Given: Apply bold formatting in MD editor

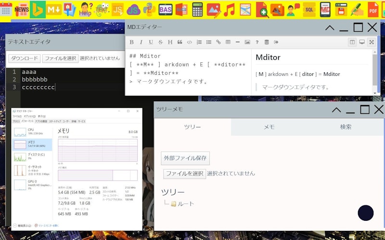Looking at the screenshot, I should pos(132,42).
